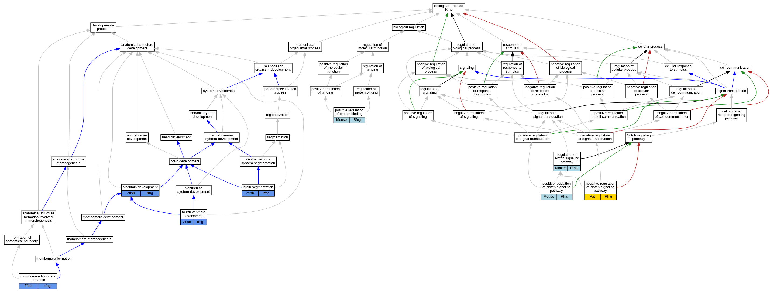Select the formation of anatomical boundary node

click(22, 239)
